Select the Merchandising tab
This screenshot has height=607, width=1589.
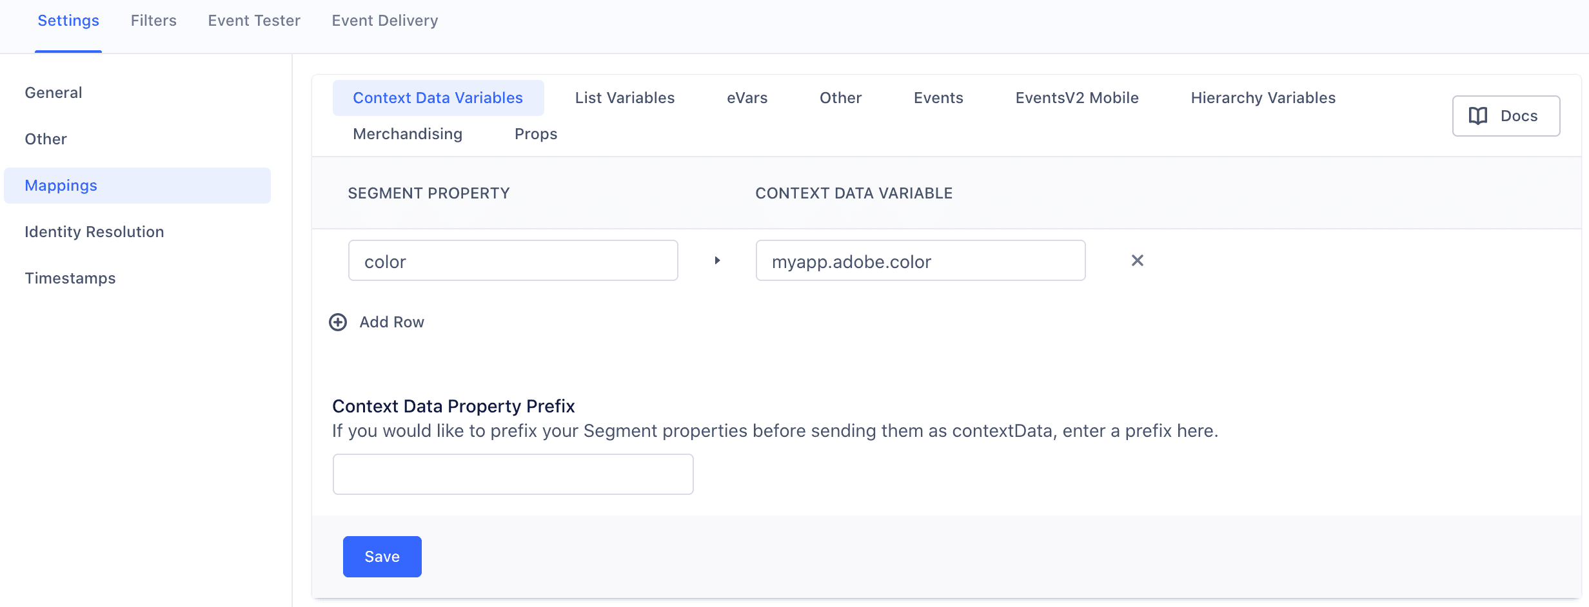coord(407,134)
